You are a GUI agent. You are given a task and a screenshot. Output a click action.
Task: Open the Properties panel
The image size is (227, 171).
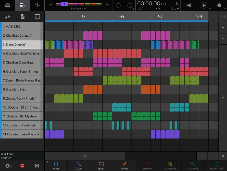[x=216, y=165]
